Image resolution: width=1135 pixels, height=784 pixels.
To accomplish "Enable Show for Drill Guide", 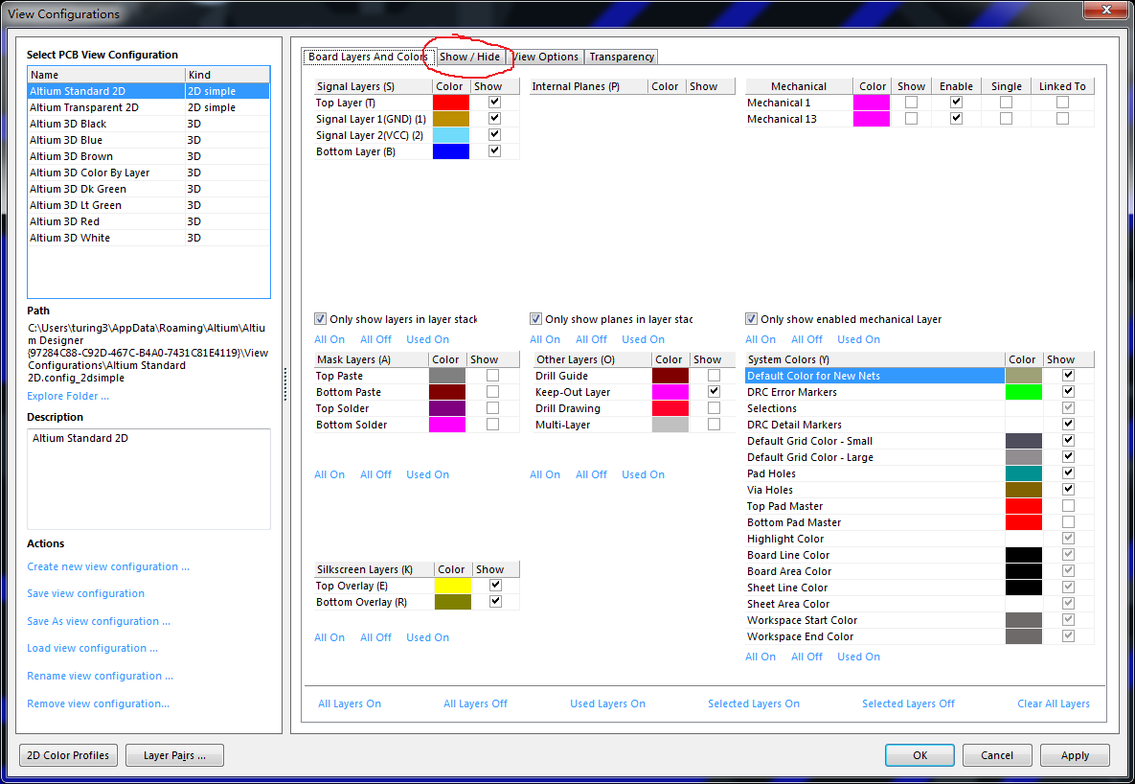I will [714, 376].
